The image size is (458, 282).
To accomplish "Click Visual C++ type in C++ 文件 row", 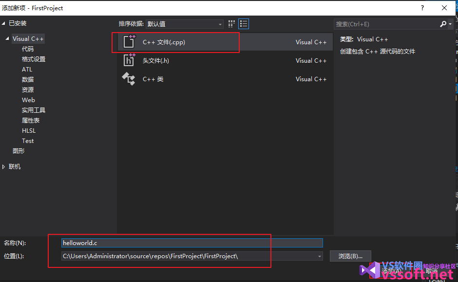I will (311, 42).
